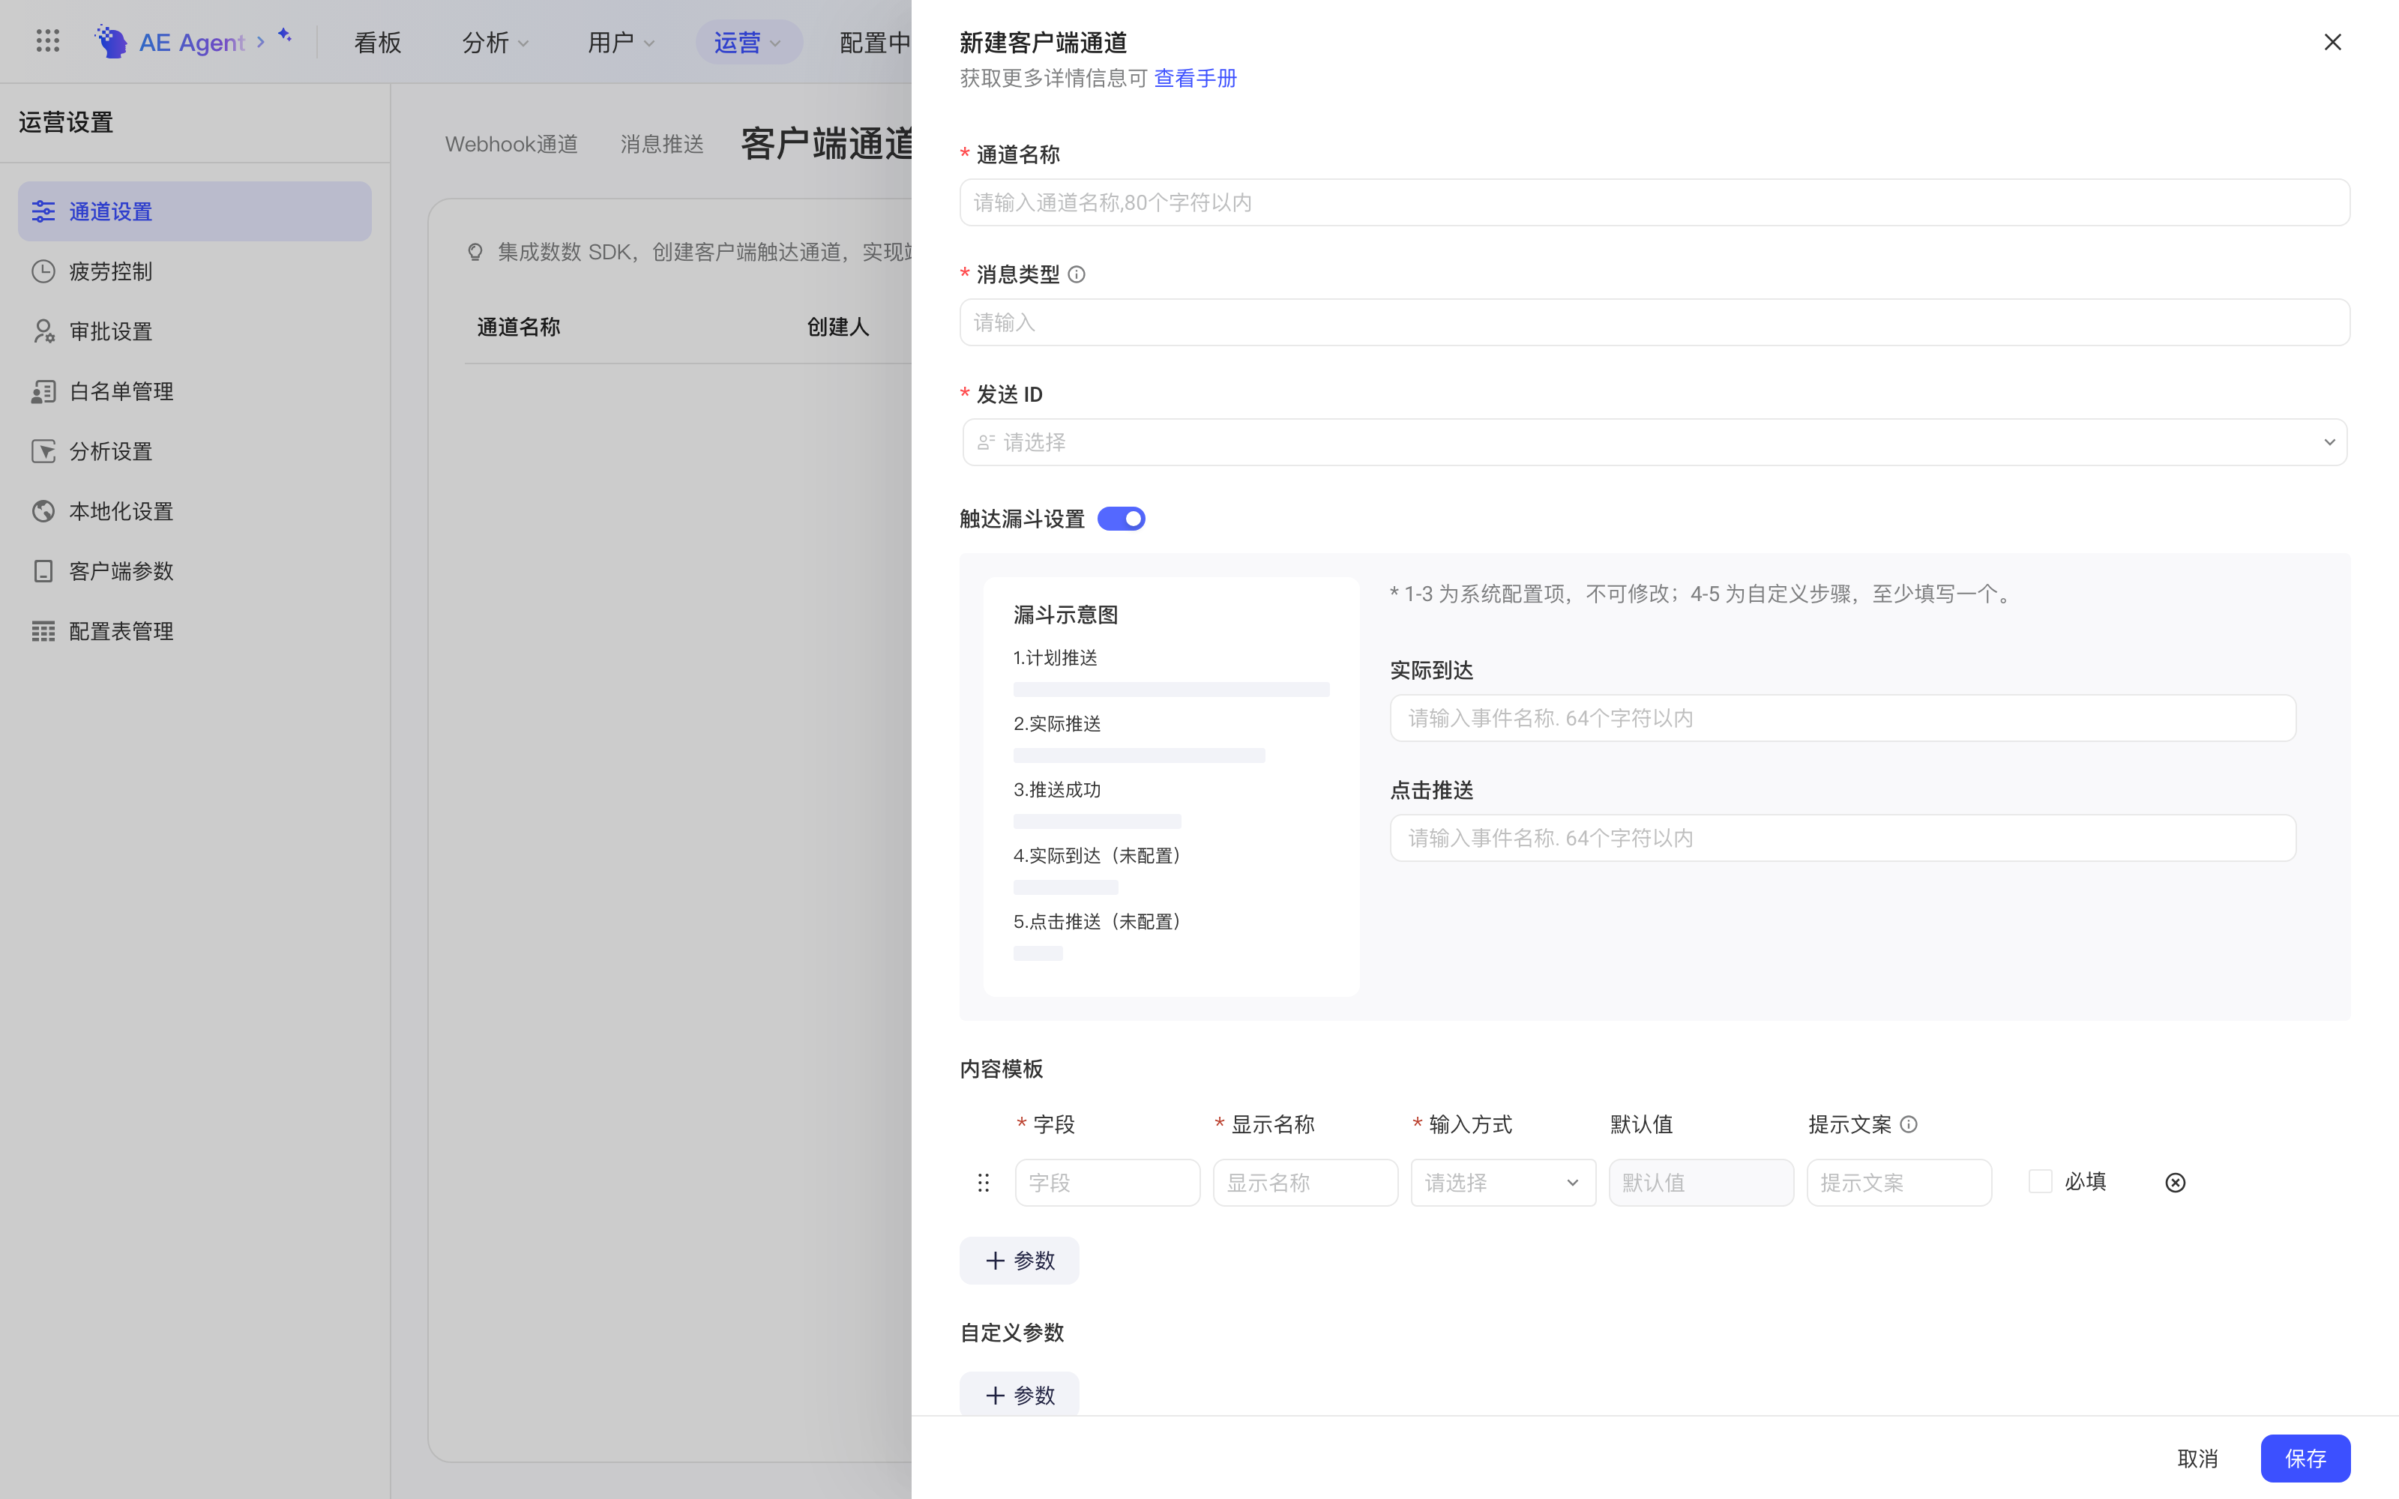Click the 白名单管理 list icon
2399x1499 pixels.
43,391
